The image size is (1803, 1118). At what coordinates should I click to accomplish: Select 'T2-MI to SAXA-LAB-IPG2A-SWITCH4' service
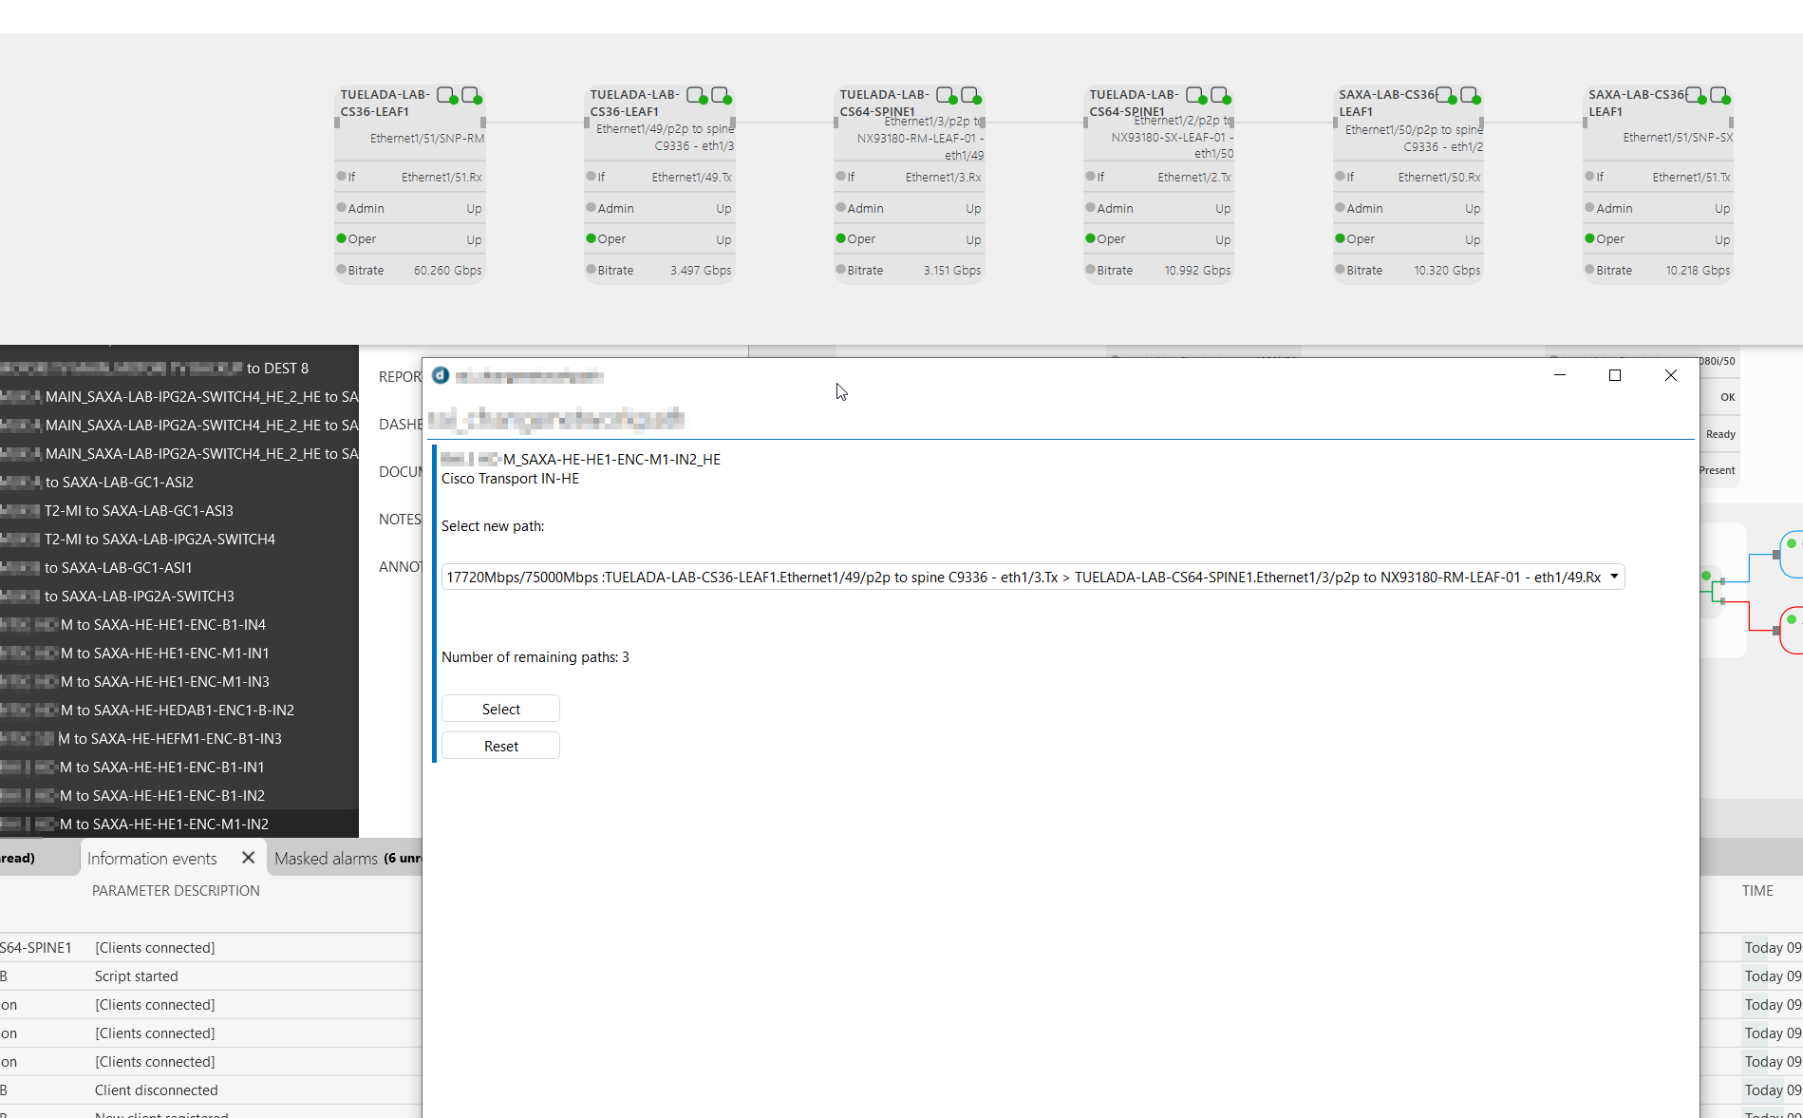179,539
